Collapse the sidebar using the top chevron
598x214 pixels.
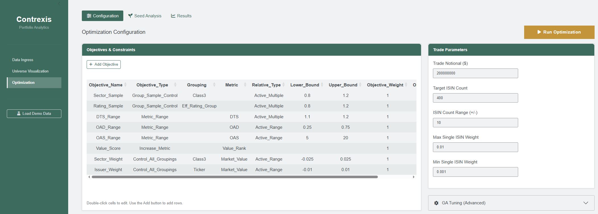point(59,4)
